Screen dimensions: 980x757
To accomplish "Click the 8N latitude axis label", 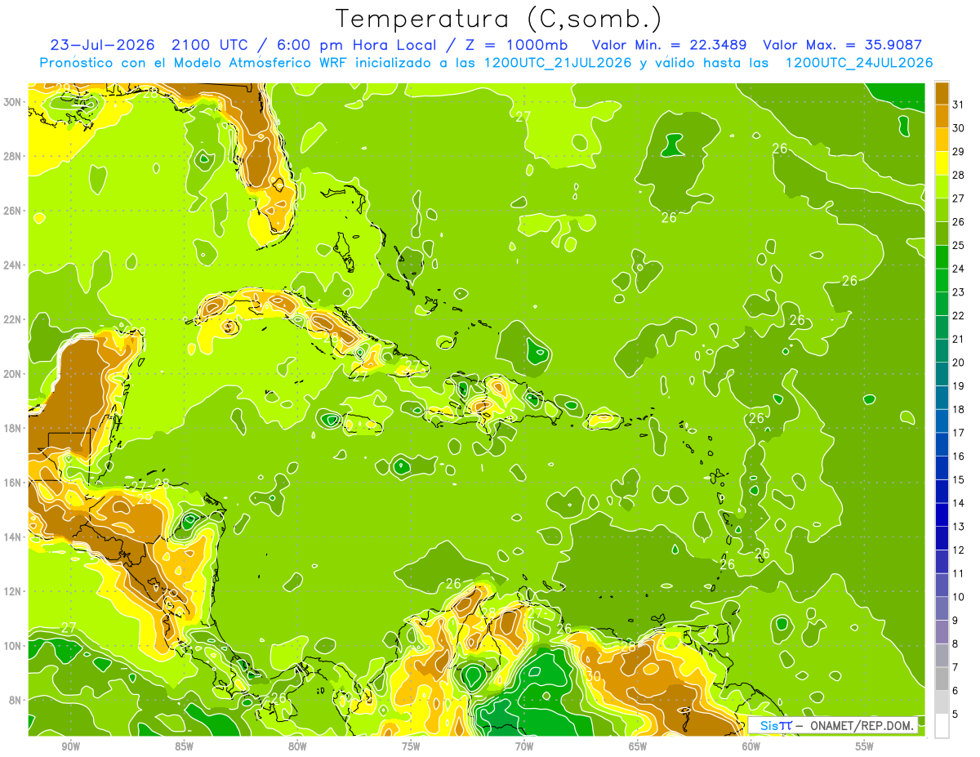I will pos(16,700).
